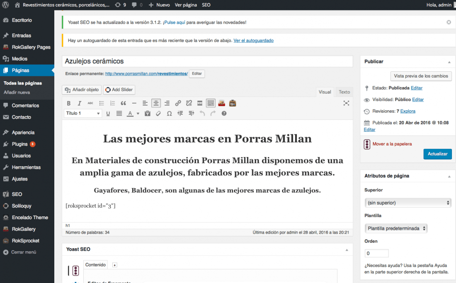456x283 pixels.
Task: Dismiss the Yoast SEO update notice
Action: click(x=449, y=22)
